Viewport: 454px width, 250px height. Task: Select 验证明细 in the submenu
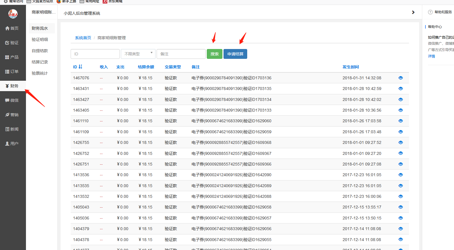pos(40,40)
